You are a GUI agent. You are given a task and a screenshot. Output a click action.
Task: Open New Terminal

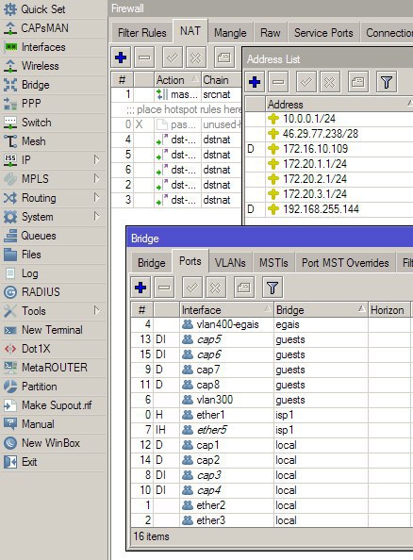(x=54, y=330)
